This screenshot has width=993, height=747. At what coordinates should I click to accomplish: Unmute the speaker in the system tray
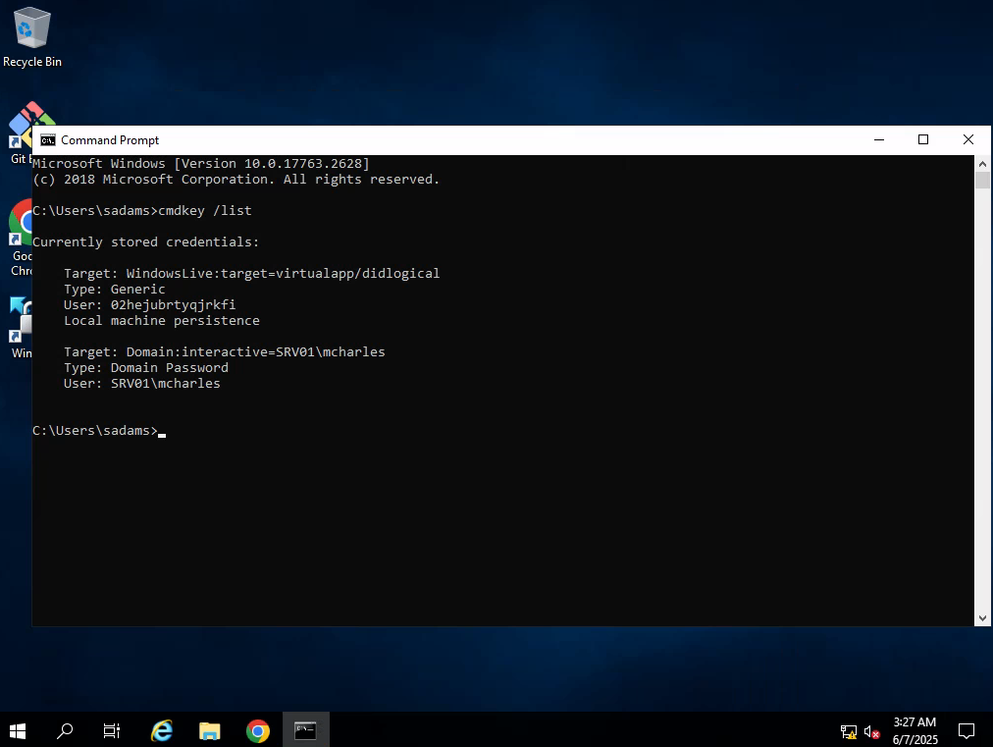tap(869, 730)
